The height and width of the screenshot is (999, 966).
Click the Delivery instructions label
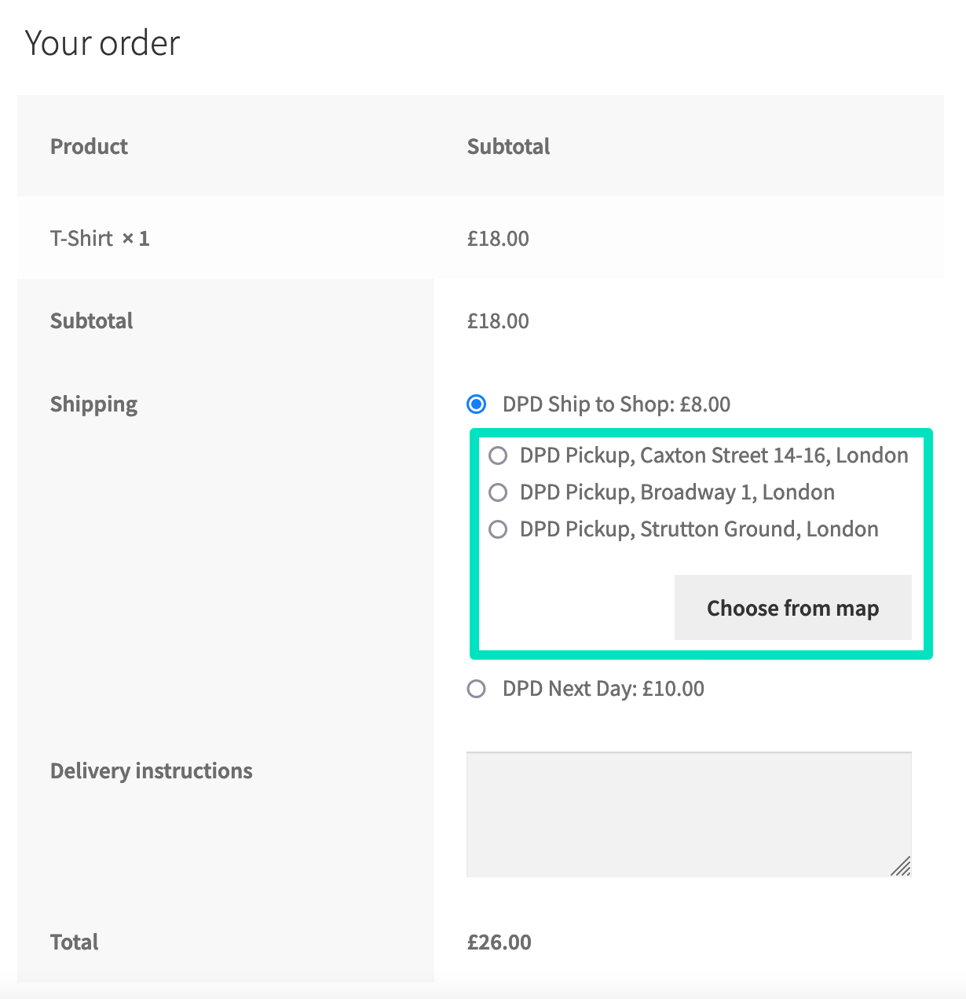151,771
